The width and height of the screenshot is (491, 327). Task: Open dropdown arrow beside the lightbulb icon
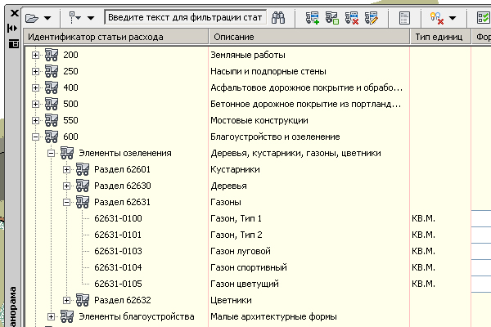pos(453,18)
